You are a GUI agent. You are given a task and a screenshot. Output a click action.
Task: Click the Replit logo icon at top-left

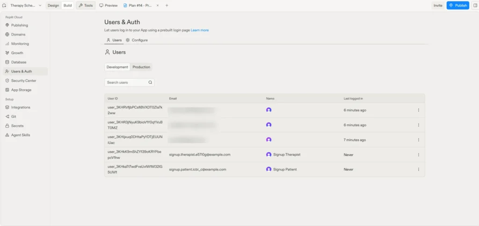coord(4,6)
